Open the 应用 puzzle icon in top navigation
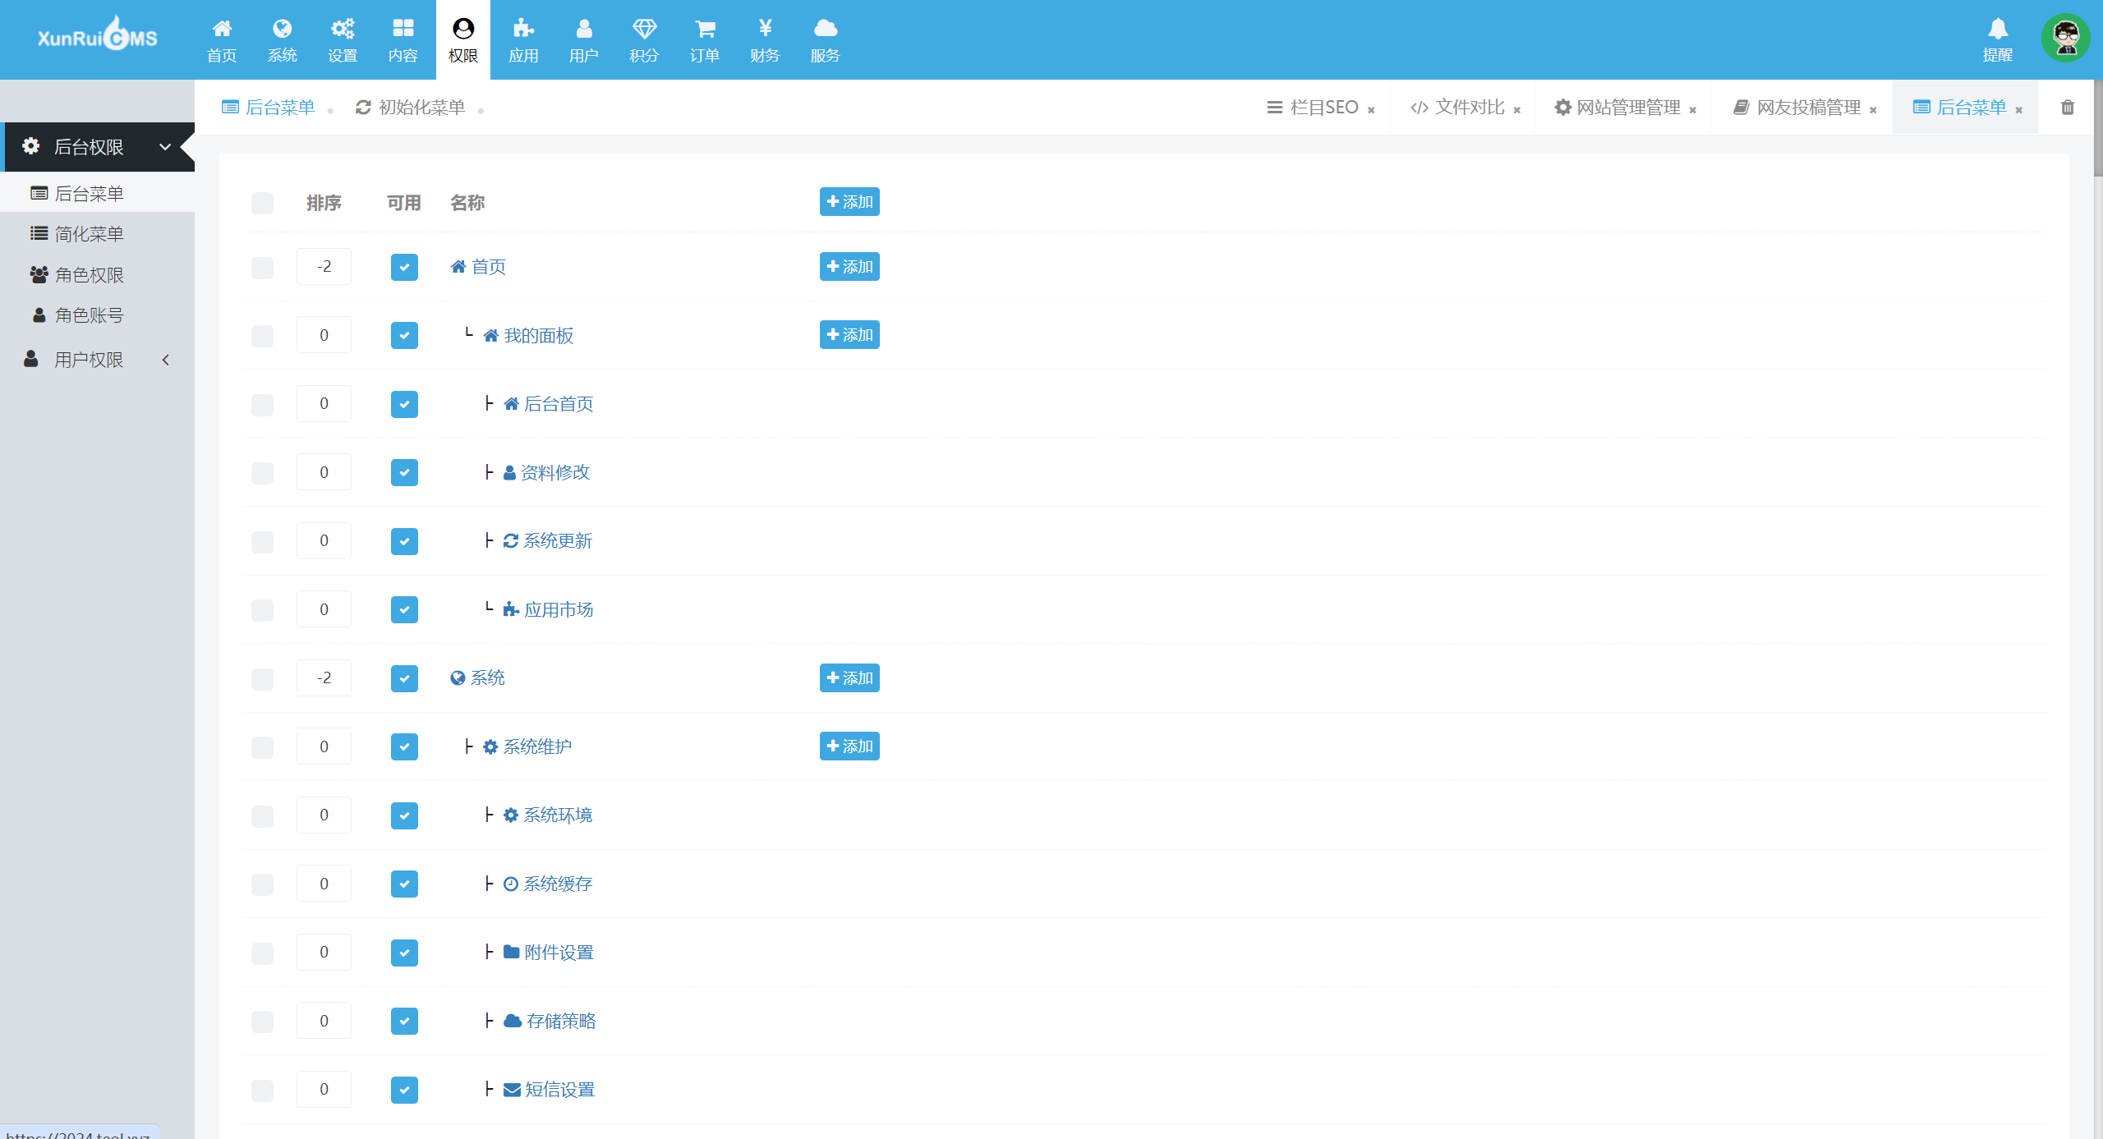 point(523,29)
